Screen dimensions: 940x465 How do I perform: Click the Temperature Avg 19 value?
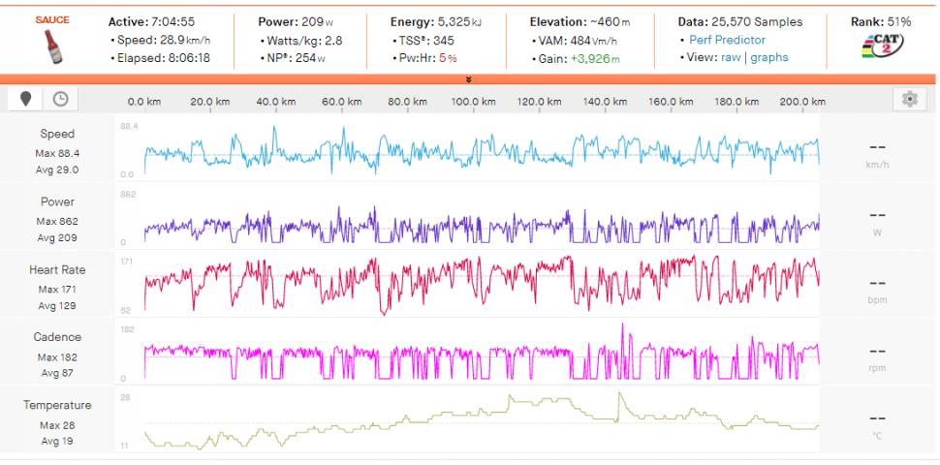[x=57, y=442]
